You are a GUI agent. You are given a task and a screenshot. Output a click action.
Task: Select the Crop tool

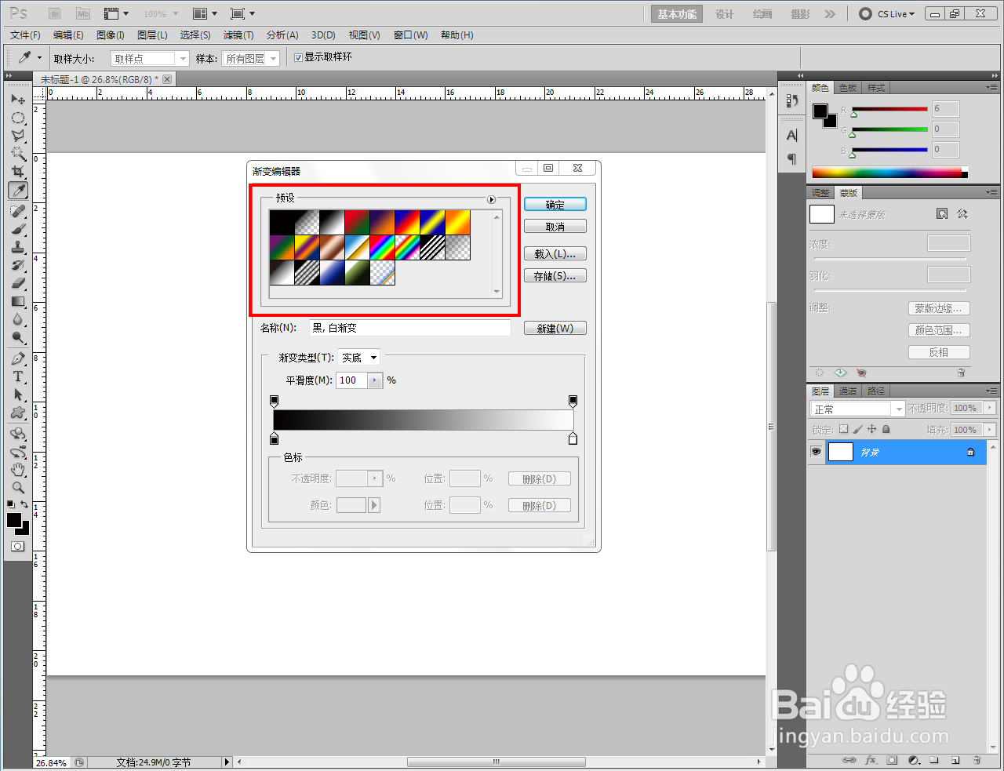click(x=18, y=172)
